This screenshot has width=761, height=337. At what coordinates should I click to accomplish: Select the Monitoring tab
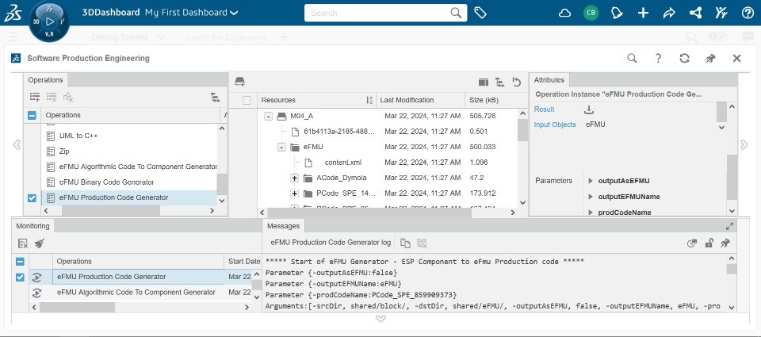click(x=33, y=226)
